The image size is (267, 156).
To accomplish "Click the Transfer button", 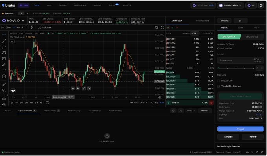I will coord(253,137).
